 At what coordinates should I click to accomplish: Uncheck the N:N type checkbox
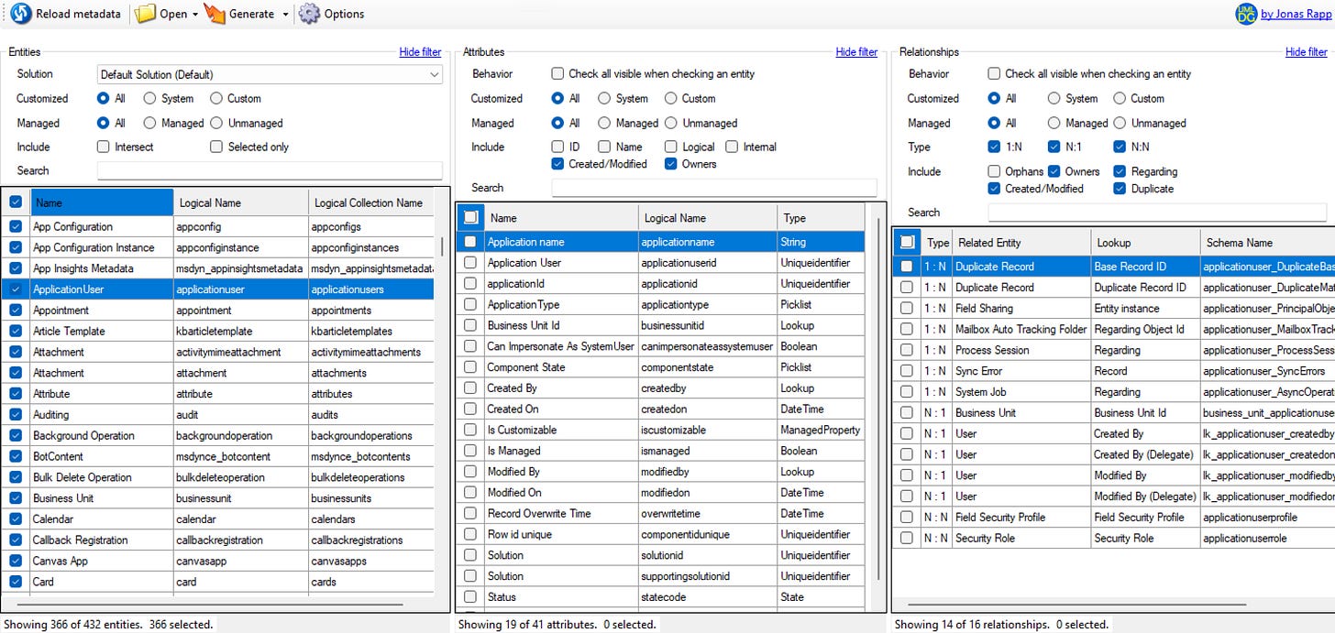[x=1120, y=147]
